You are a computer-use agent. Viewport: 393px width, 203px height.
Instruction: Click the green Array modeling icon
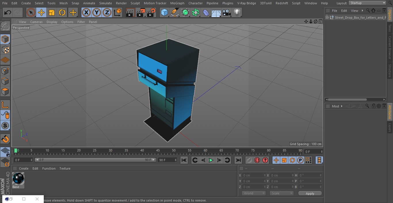point(196,12)
